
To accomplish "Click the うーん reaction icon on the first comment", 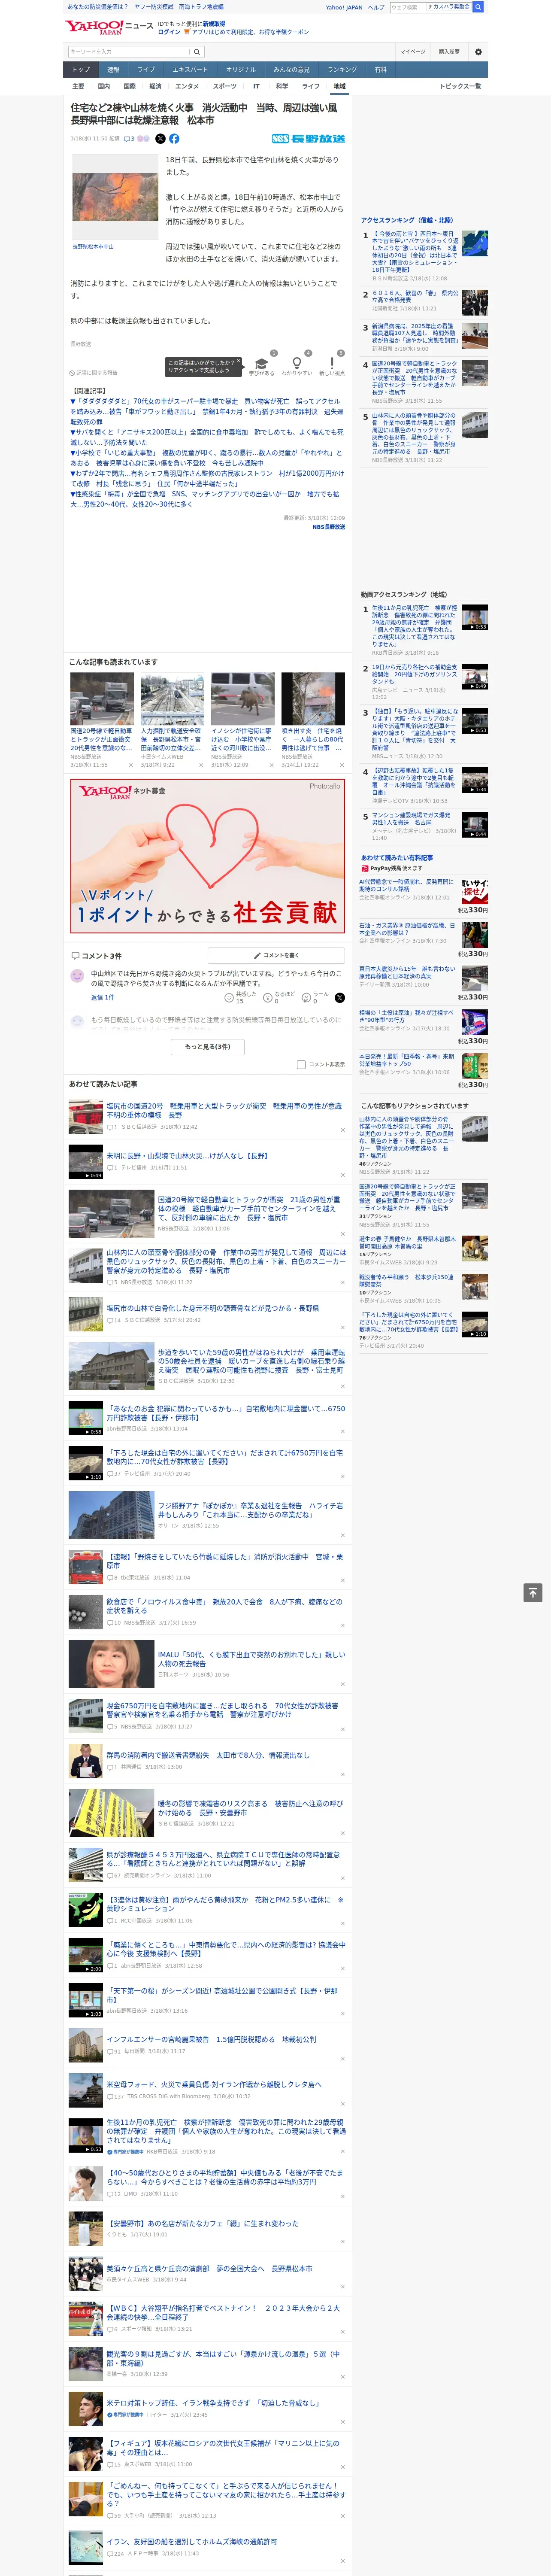I will 306,998.
